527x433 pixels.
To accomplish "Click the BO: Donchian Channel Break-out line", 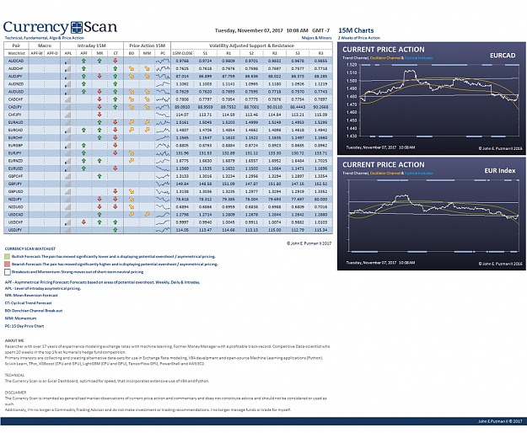I will pyautogui.click(x=34, y=311).
